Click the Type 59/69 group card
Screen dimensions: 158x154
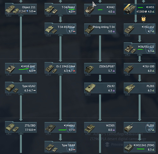point(60,147)
